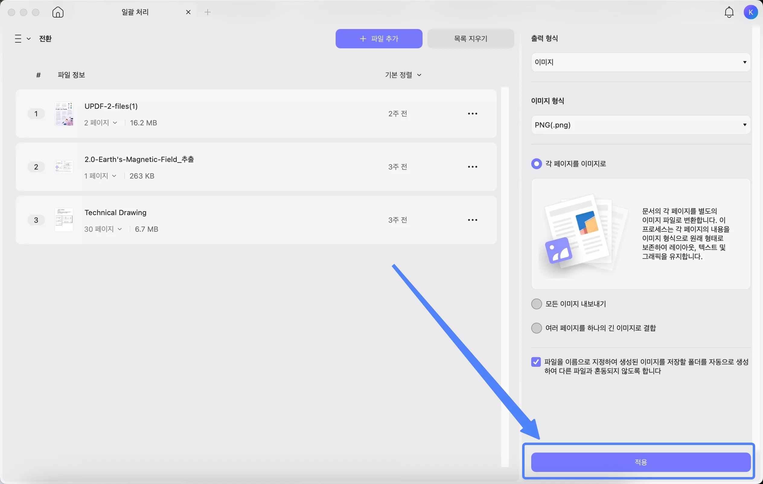Screen dimensions: 763x484
Task: Click the 목록 지우기 button
Action: click(470, 39)
